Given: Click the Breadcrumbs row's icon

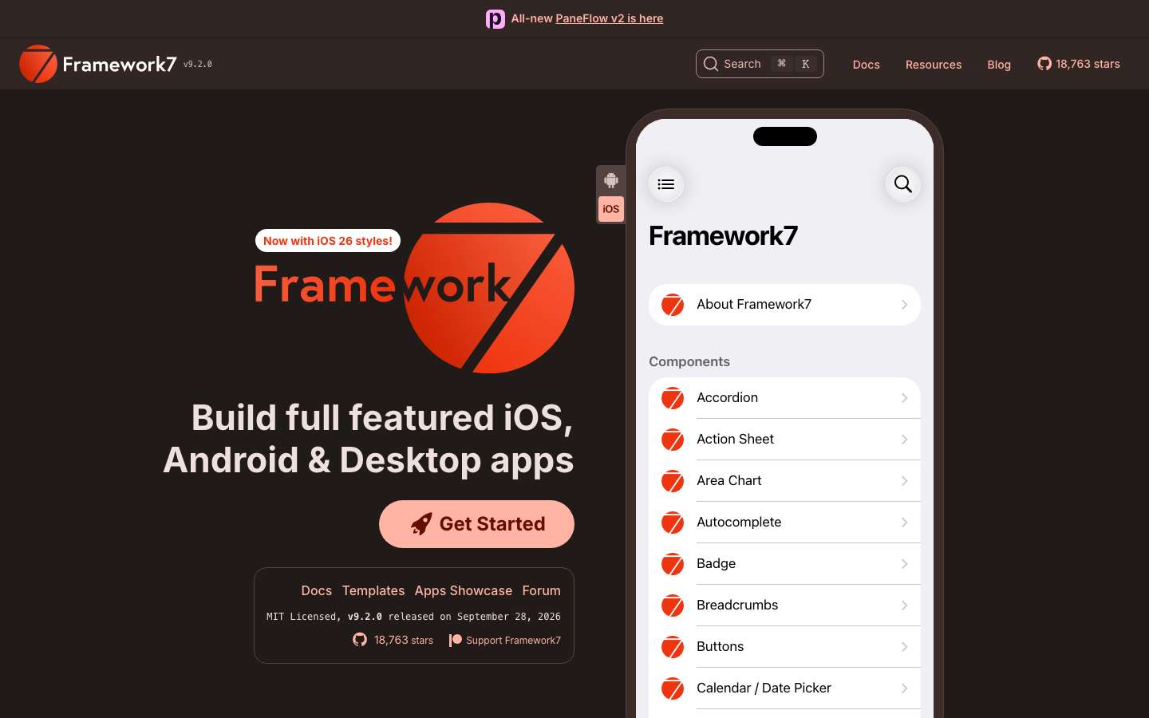Looking at the screenshot, I should click(x=673, y=606).
